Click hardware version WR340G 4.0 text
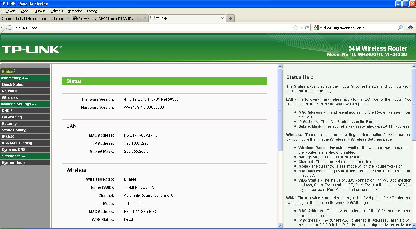Screen dimensions: 416x229 click(x=144, y=108)
